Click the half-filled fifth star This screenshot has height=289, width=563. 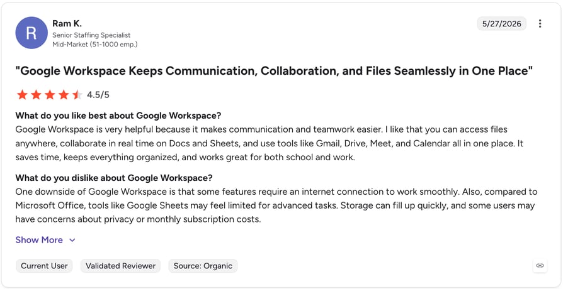coord(77,95)
